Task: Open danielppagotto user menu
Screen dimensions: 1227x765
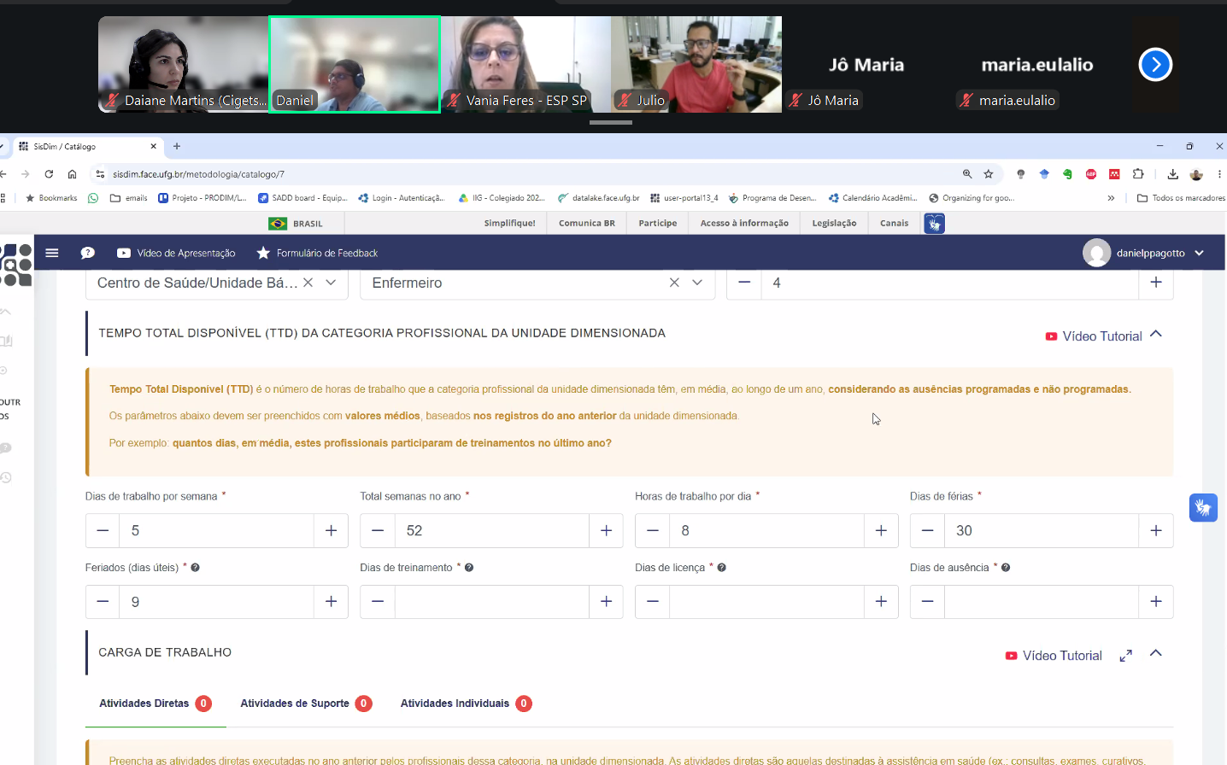Action: [x=1144, y=253]
